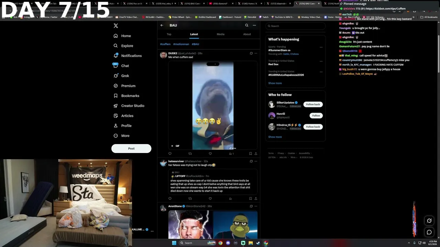Filter by the #cuffem hashtag
The height and width of the screenshot is (247, 440).
coord(165,44)
